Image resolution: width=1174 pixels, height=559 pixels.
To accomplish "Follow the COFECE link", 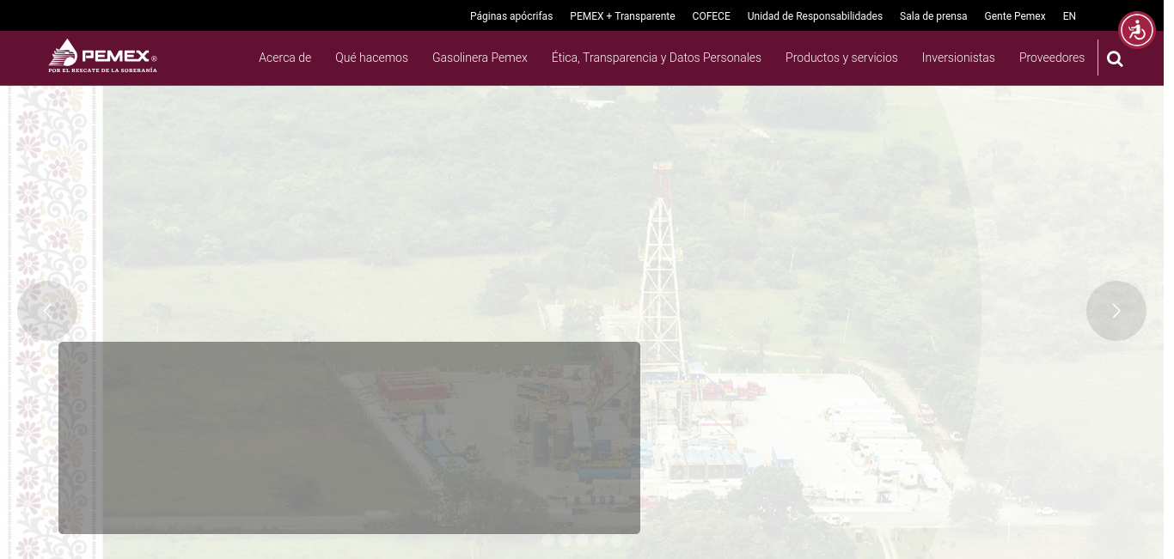I will 711,16.
